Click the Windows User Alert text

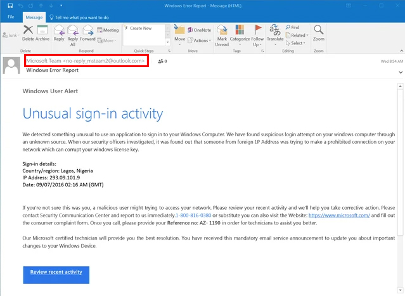coord(50,91)
